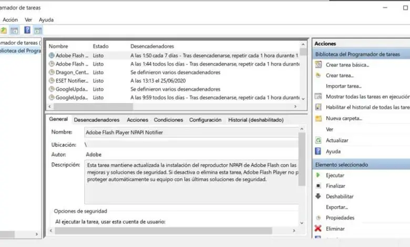
Task: Click the details pane horizontal scroll-right arrow
Action: coord(294,231)
